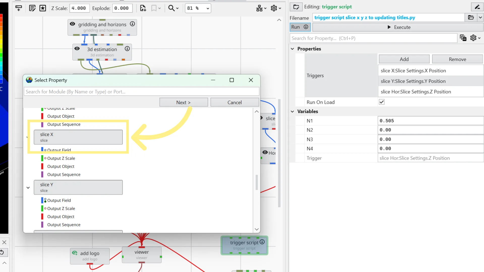Click the add module icon in toolbar
The image size is (484, 272).
(x=19, y=8)
